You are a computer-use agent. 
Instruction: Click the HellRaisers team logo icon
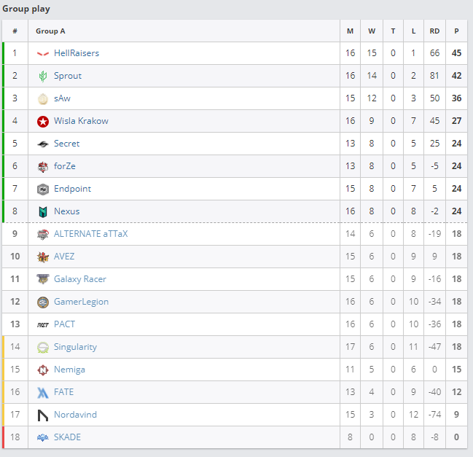pyautogui.click(x=43, y=53)
